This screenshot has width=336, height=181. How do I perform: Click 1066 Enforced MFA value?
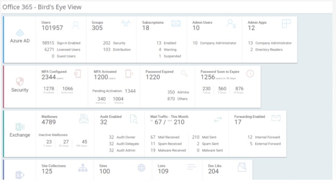(x=68, y=88)
